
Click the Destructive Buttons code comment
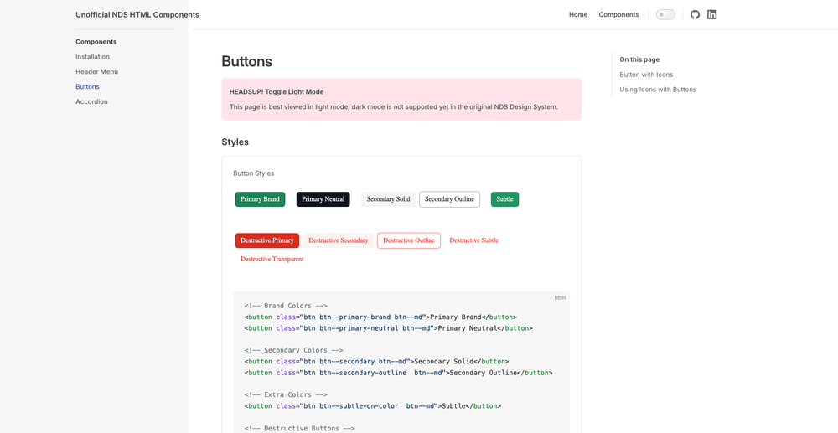(300, 428)
